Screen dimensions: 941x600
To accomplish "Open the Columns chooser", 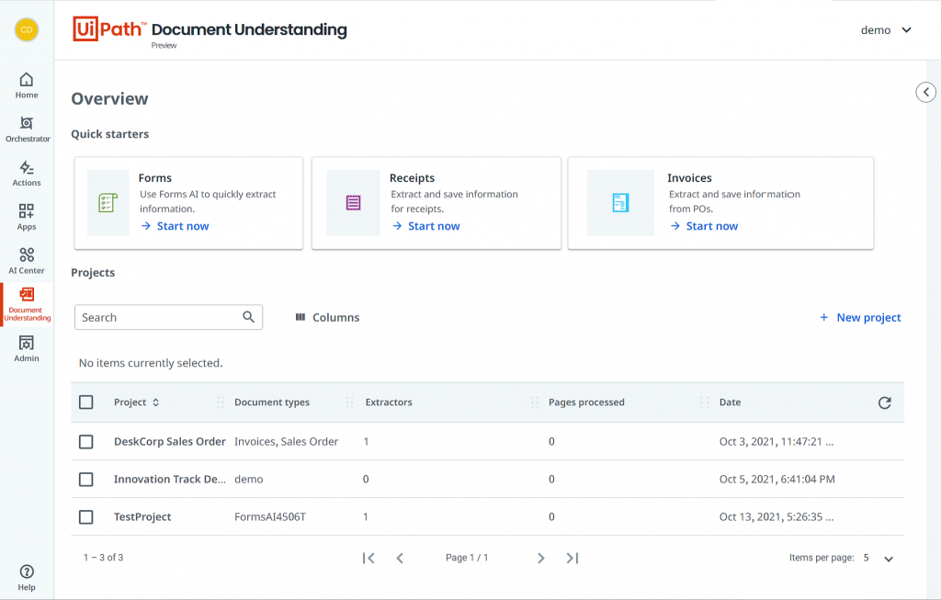I will tap(327, 317).
